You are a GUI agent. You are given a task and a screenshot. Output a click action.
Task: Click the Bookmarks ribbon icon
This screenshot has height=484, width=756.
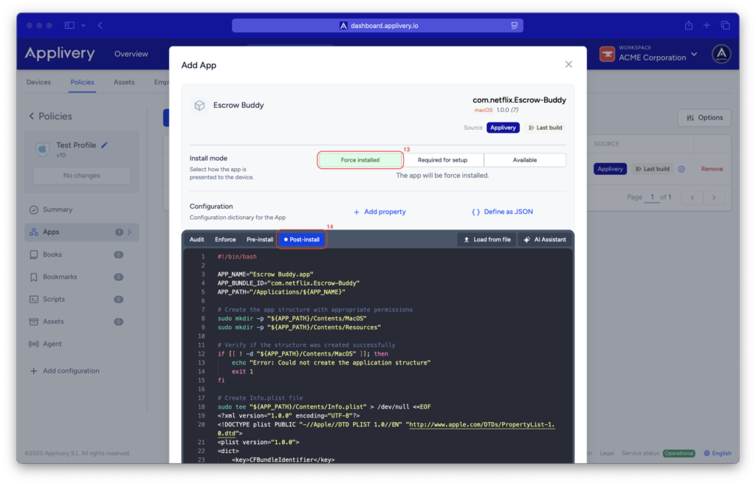[34, 277]
